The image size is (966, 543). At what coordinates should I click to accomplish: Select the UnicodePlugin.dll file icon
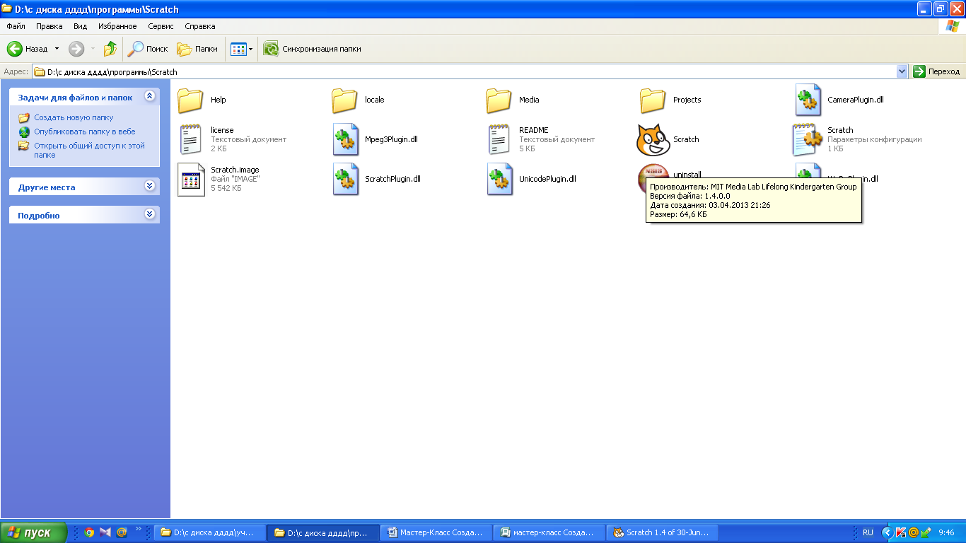[x=499, y=180]
